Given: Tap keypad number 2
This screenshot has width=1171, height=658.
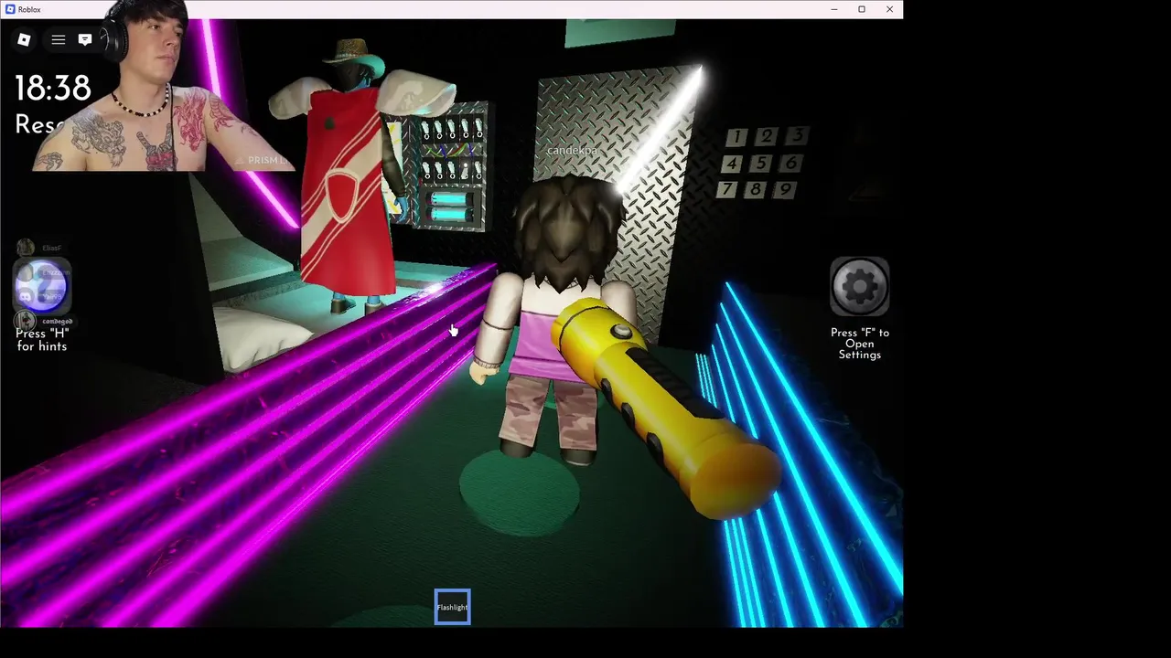Looking at the screenshot, I should click(767, 136).
